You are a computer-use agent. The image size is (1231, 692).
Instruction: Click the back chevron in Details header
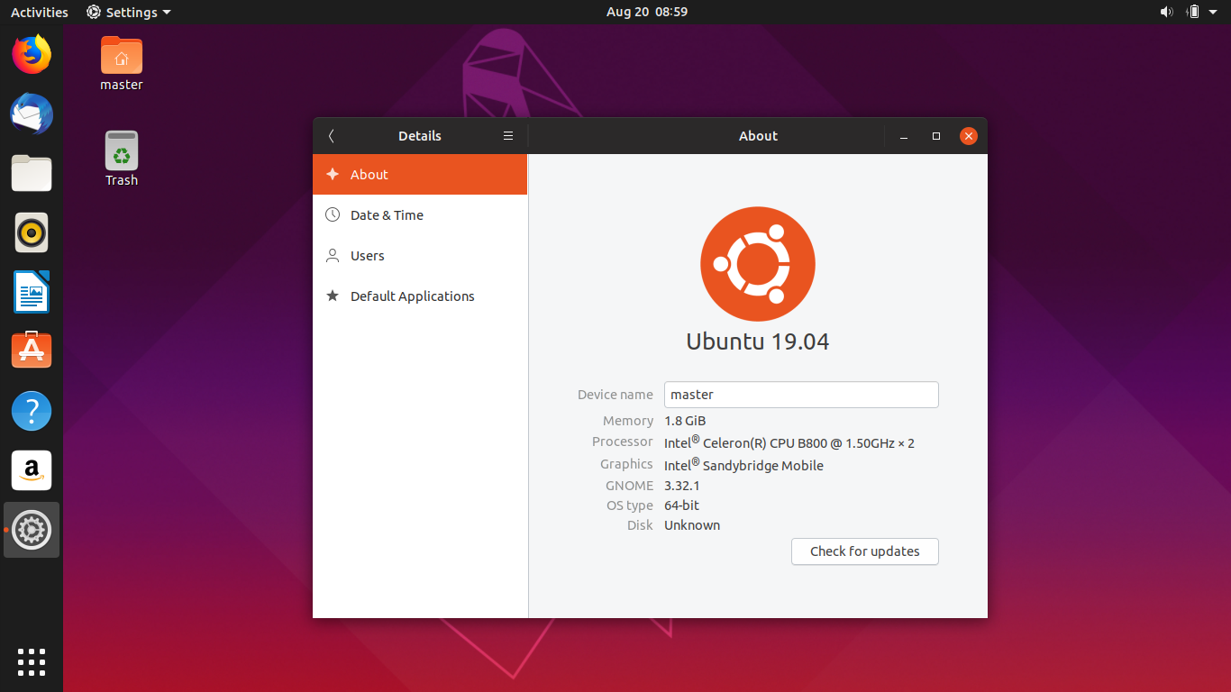tap(331, 135)
